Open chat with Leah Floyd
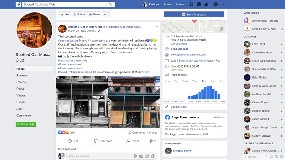 click(x=263, y=44)
